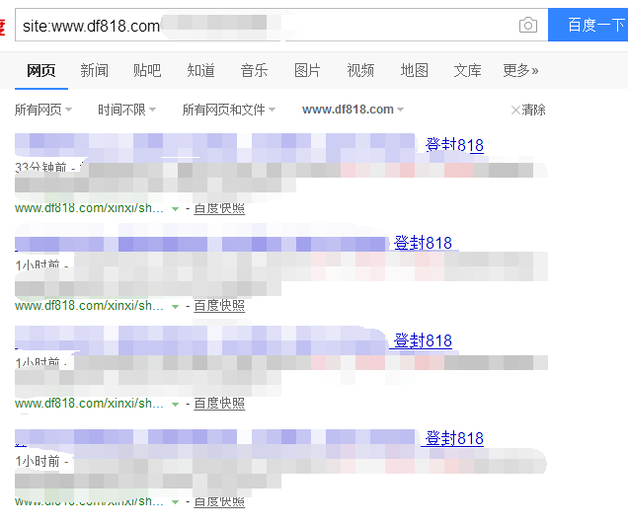Click the camera image search icon
This screenshot has height=526, width=628.
(528, 26)
